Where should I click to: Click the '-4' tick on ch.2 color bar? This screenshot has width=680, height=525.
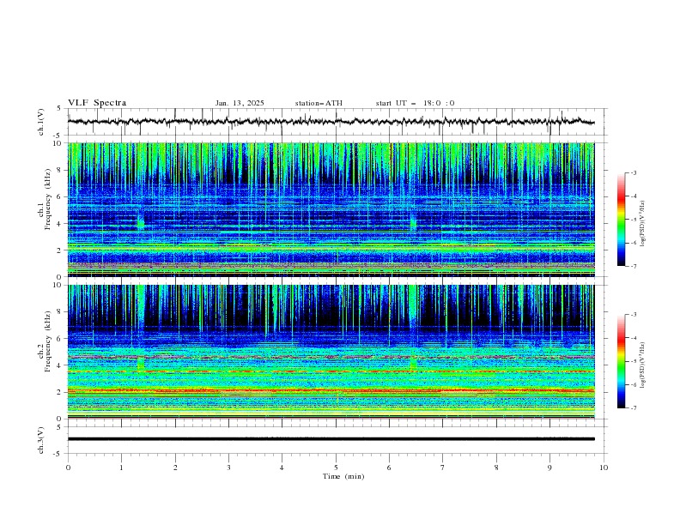[633, 338]
